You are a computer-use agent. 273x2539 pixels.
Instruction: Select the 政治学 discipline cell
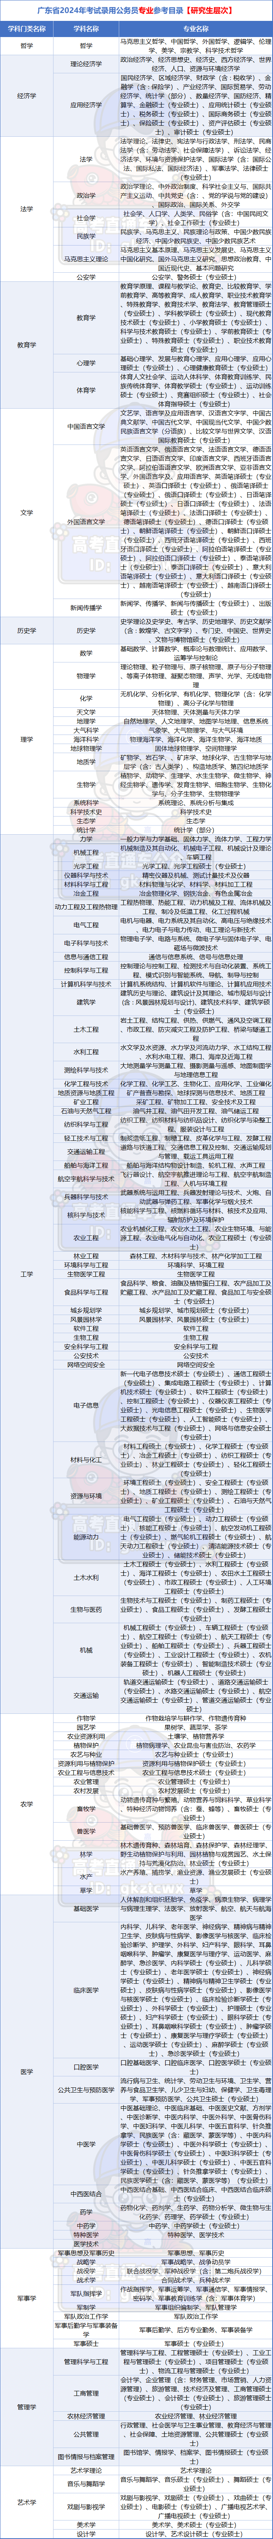click(86, 195)
